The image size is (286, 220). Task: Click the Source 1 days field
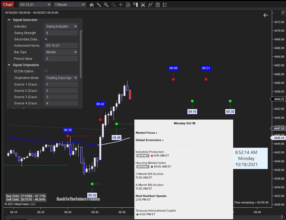[x=61, y=84]
